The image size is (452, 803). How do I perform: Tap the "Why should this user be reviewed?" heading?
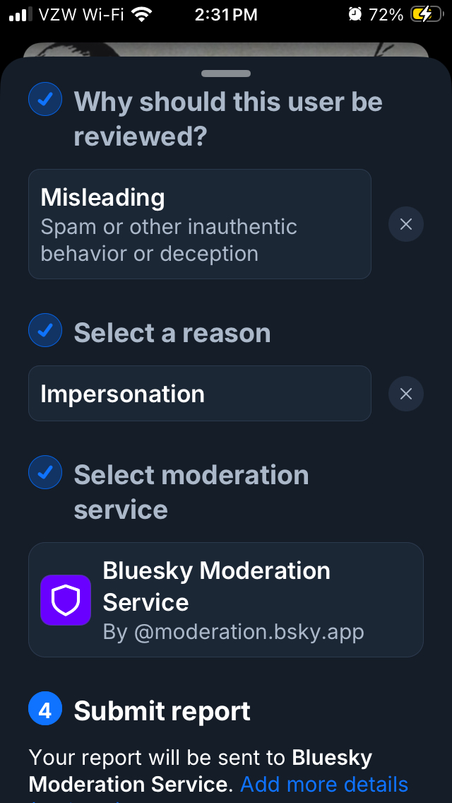click(227, 118)
